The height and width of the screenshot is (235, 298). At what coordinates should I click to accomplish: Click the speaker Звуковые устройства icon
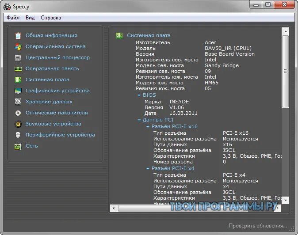(x=18, y=124)
